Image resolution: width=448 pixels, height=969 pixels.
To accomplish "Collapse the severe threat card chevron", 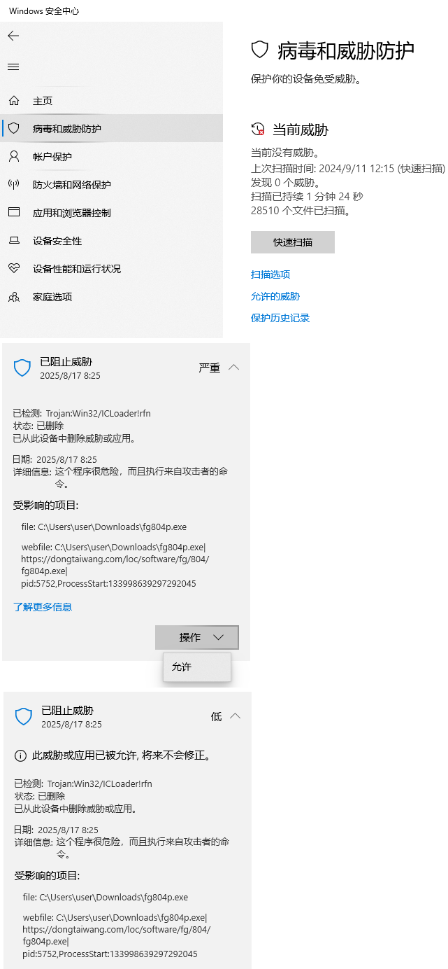I will (234, 368).
